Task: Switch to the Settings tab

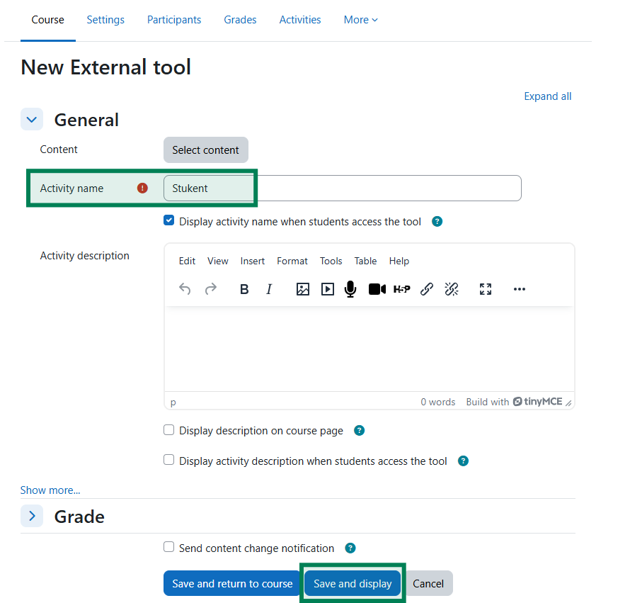Action: (x=105, y=20)
